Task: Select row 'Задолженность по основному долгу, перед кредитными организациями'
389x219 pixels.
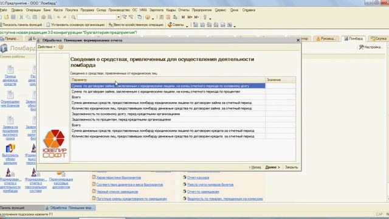Action: click(x=168, y=114)
